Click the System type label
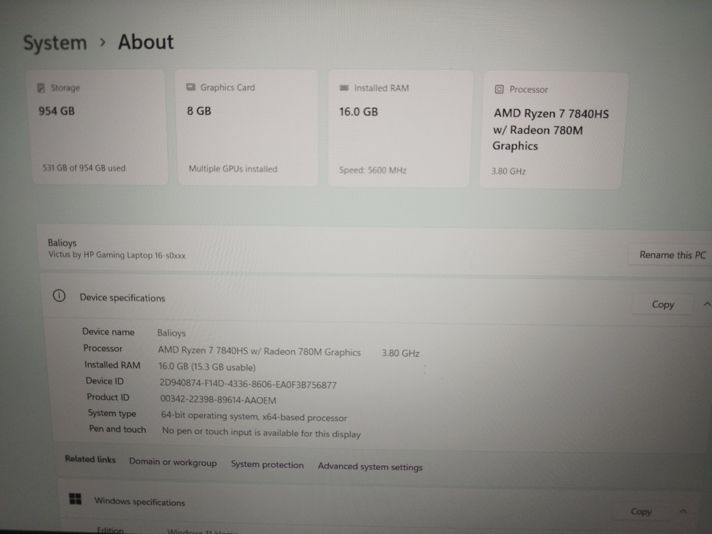The width and height of the screenshot is (712, 534). (x=112, y=413)
